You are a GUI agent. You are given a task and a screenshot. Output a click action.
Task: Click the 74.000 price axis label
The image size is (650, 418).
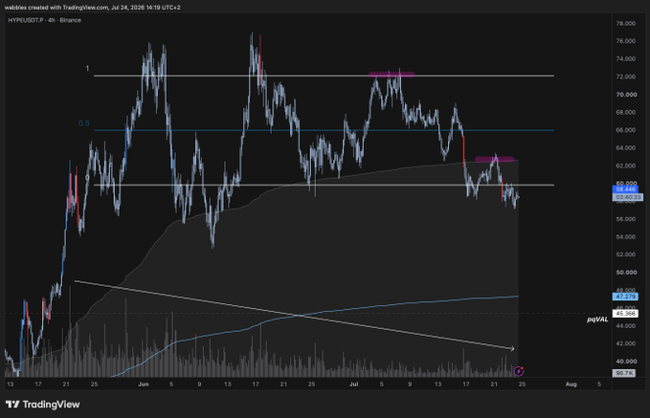click(625, 59)
